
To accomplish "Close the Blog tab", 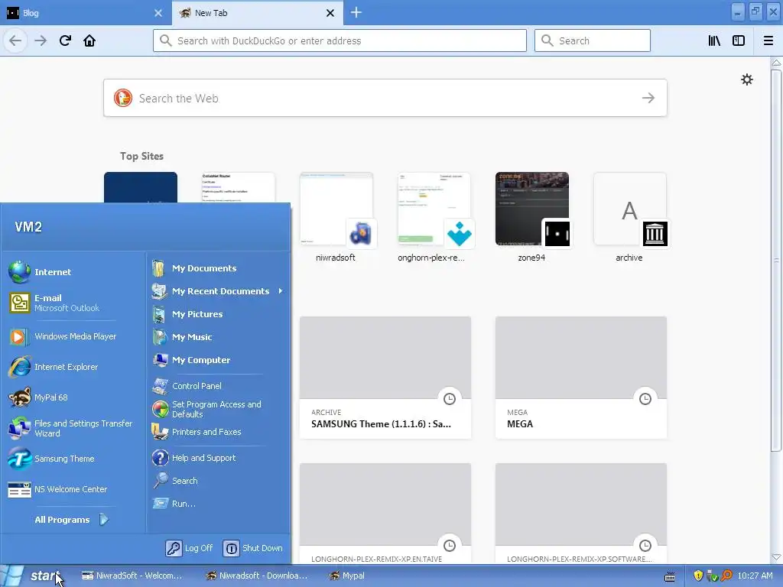I will coord(158,13).
